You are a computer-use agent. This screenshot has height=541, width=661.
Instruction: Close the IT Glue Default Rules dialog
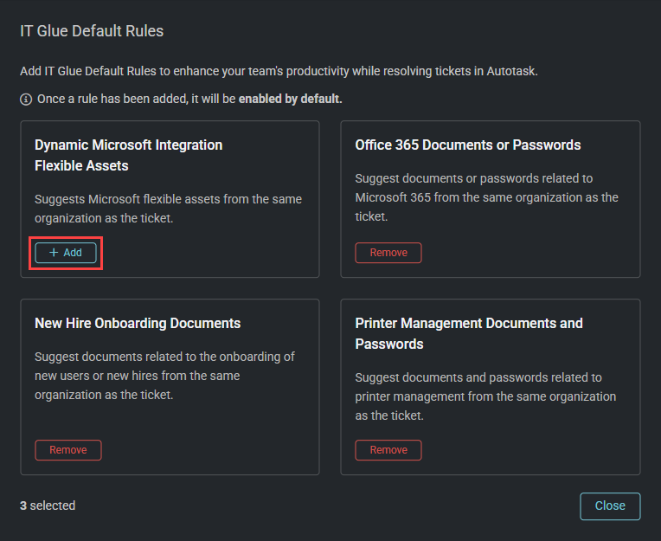609,506
